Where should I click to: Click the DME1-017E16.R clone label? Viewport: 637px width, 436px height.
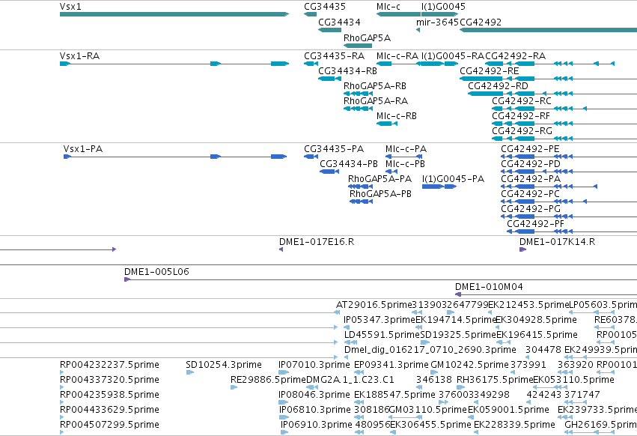317,242
